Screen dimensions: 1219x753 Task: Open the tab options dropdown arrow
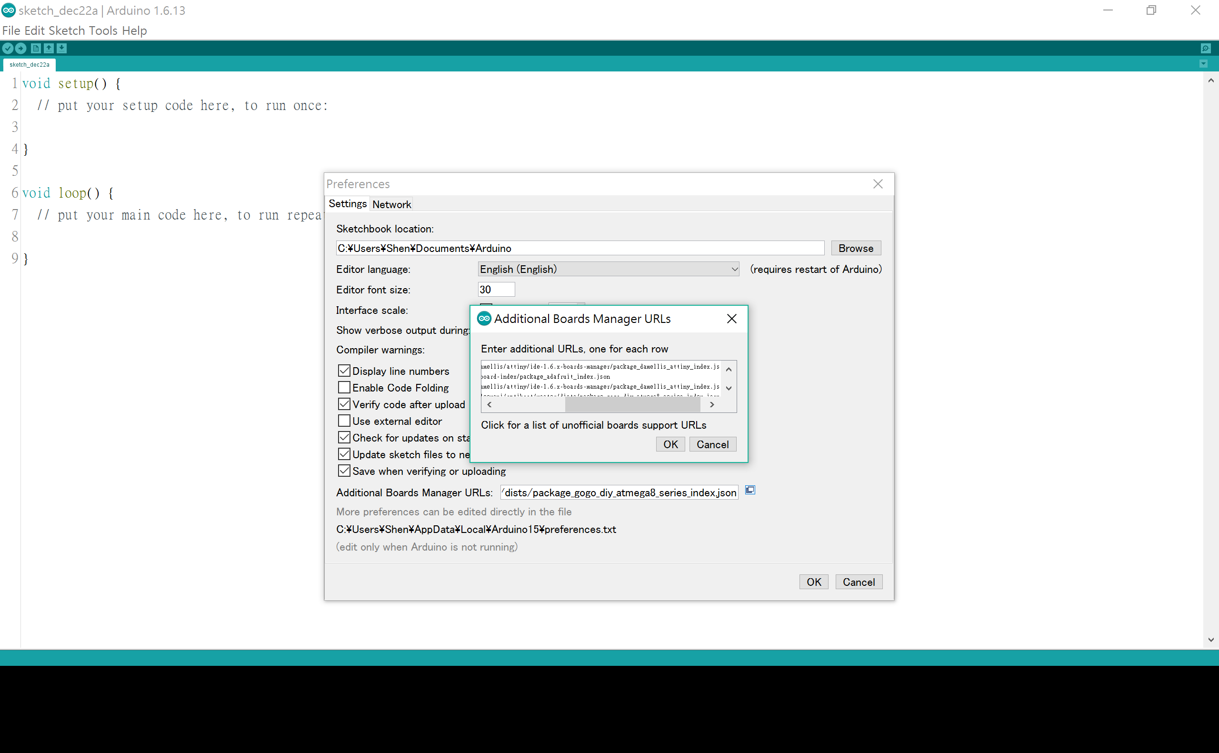1203,64
